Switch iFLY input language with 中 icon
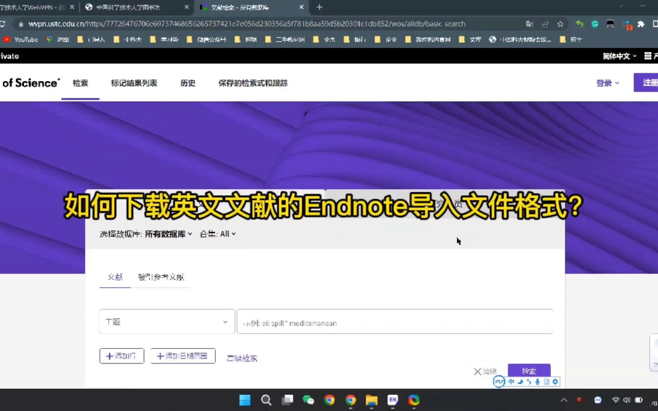Viewport: 658px width, 411px height. [511, 381]
